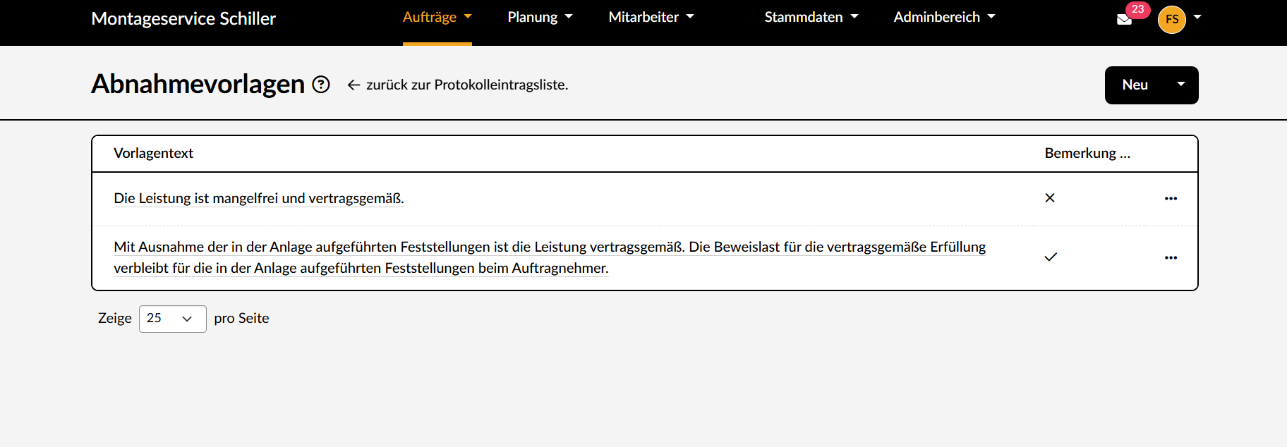Click the red 23 notification badge
Viewport: 1287px width, 447px height.
(1137, 9)
